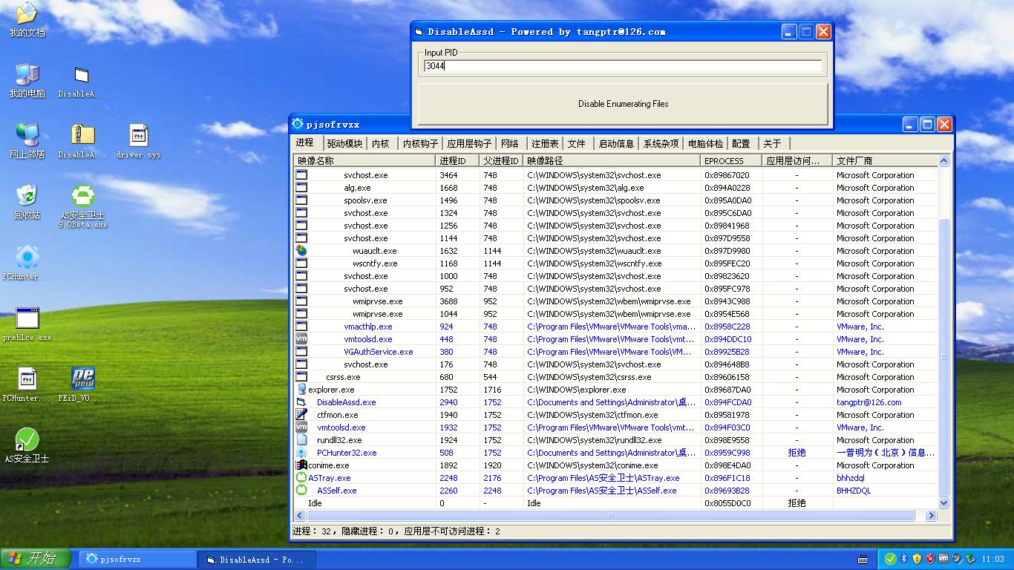The width and height of the screenshot is (1014, 570).
Task: Select the 网上邻居 desktop icon
Action: [x=27, y=135]
